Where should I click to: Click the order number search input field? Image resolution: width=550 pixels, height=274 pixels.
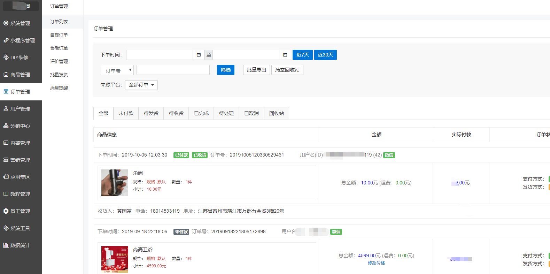173,70
